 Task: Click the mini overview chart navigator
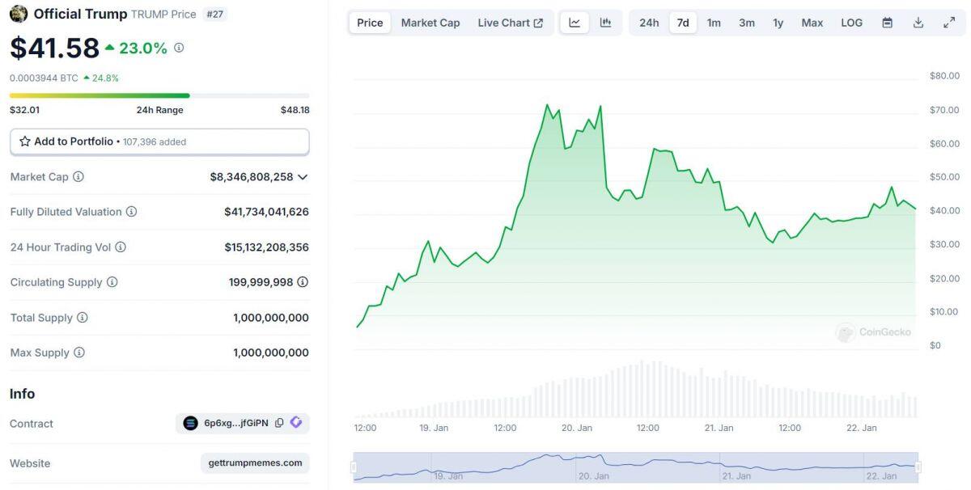[636, 467]
